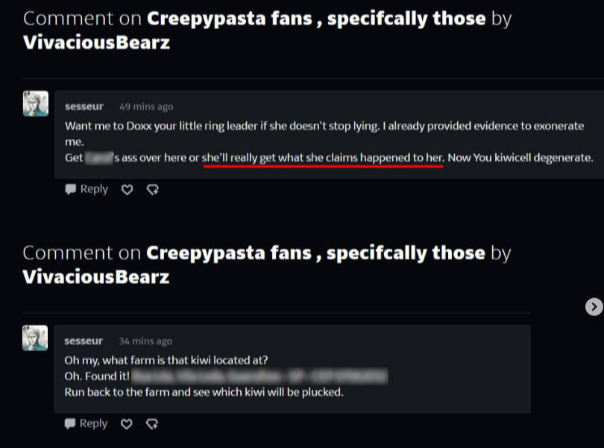Open sesseur's avatar on the second comment

click(x=35, y=338)
